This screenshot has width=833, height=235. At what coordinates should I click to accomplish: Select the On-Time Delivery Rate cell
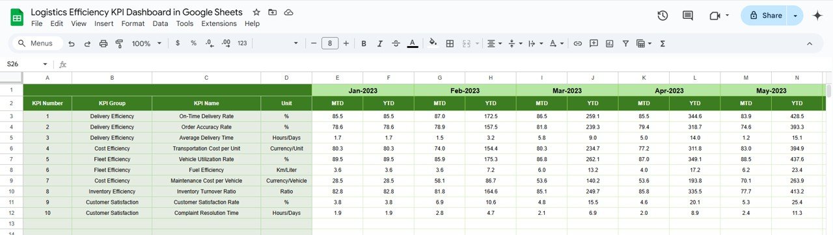[206, 116]
